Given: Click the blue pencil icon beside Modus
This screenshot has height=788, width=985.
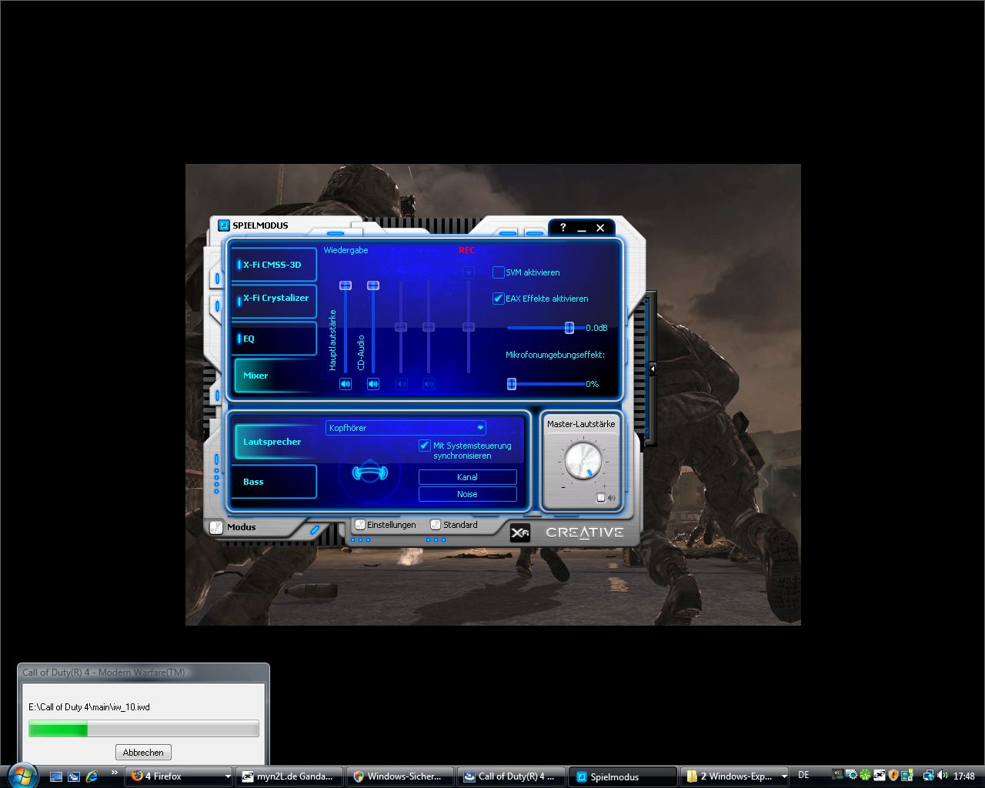Looking at the screenshot, I should point(314,529).
